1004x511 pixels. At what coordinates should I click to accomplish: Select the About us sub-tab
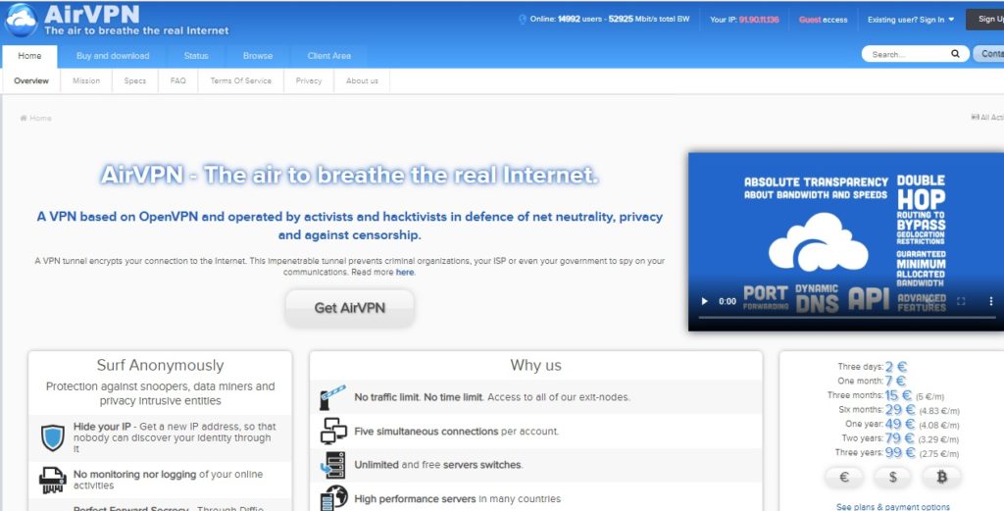362,80
